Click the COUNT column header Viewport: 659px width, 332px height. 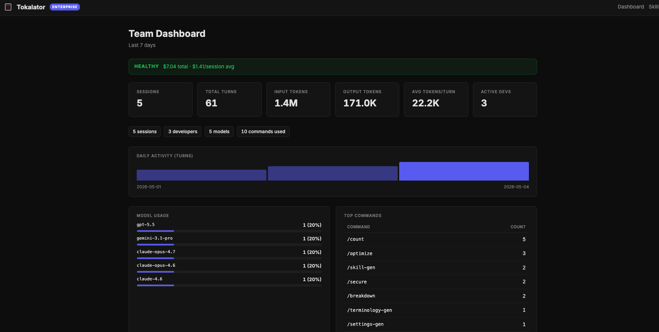point(518,227)
